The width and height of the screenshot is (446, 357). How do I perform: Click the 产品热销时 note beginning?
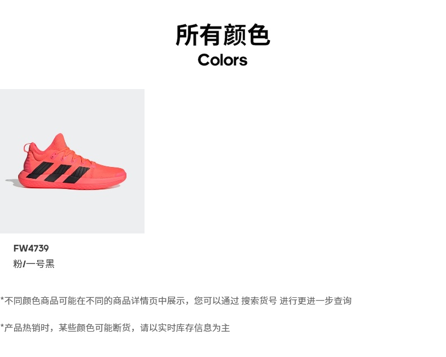pos(27,328)
